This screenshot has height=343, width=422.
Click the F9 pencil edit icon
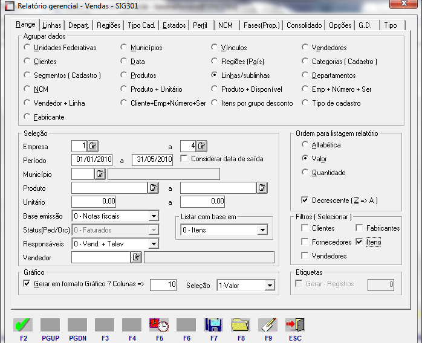point(268,325)
